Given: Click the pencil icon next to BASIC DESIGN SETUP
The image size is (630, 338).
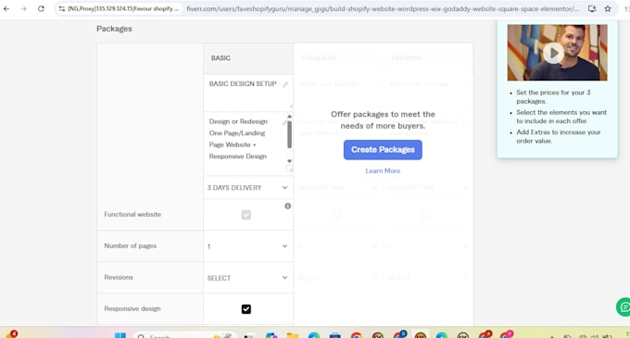Looking at the screenshot, I should click(x=285, y=84).
